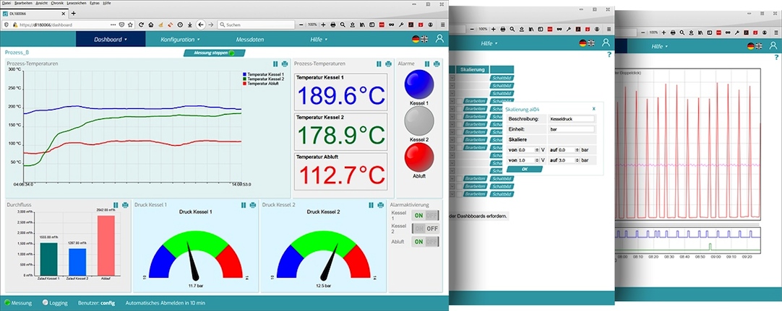This screenshot has height=311, width=782.
Task: Open the Bearbeiten browser menu
Action: (x=23, y=3)
